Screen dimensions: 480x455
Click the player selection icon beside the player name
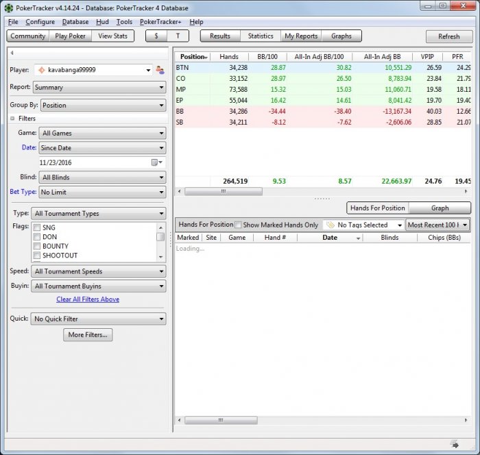click(x=160, y=70)
